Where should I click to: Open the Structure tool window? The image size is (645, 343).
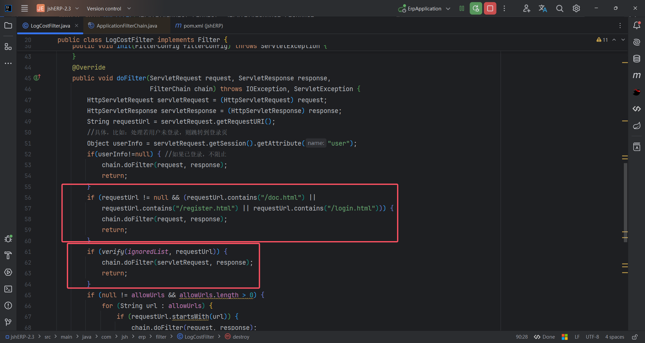click(8, 46)
